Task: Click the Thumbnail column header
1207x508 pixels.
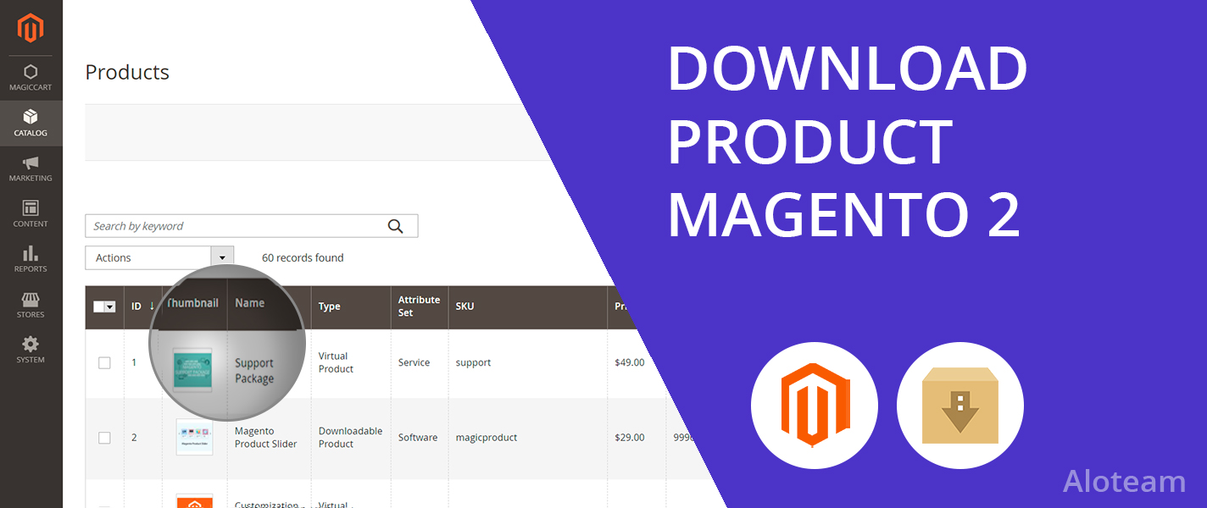Action: (x=192, y=303)
